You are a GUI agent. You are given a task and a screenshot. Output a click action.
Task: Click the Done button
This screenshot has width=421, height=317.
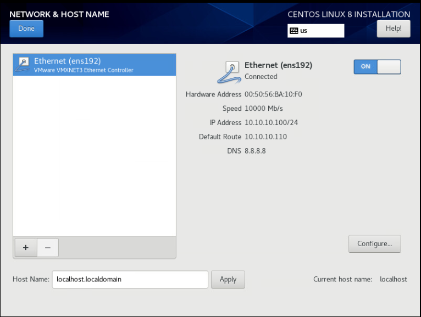click(26, 29)
